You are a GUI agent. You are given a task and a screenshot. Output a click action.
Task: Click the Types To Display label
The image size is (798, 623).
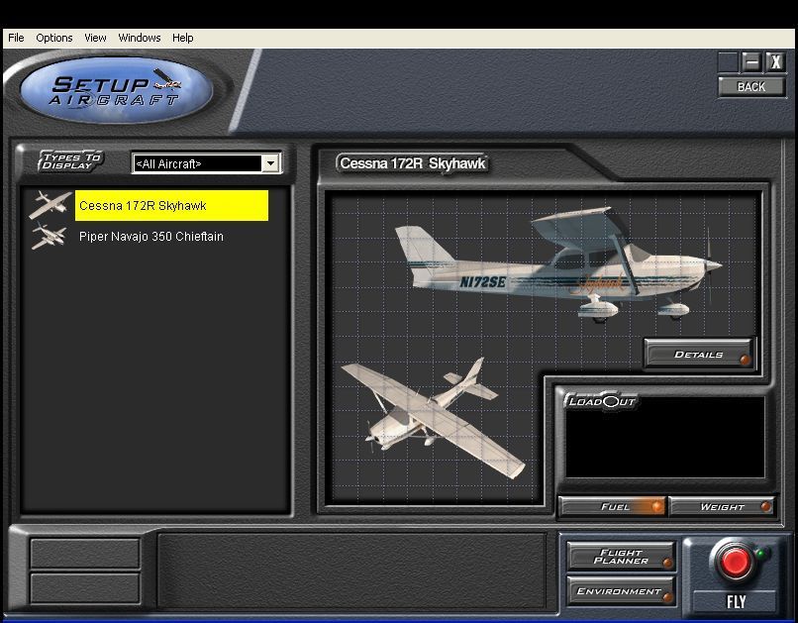(x=71, y=160)
